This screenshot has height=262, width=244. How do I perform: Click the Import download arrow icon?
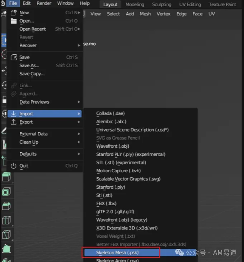coord(13,114)
